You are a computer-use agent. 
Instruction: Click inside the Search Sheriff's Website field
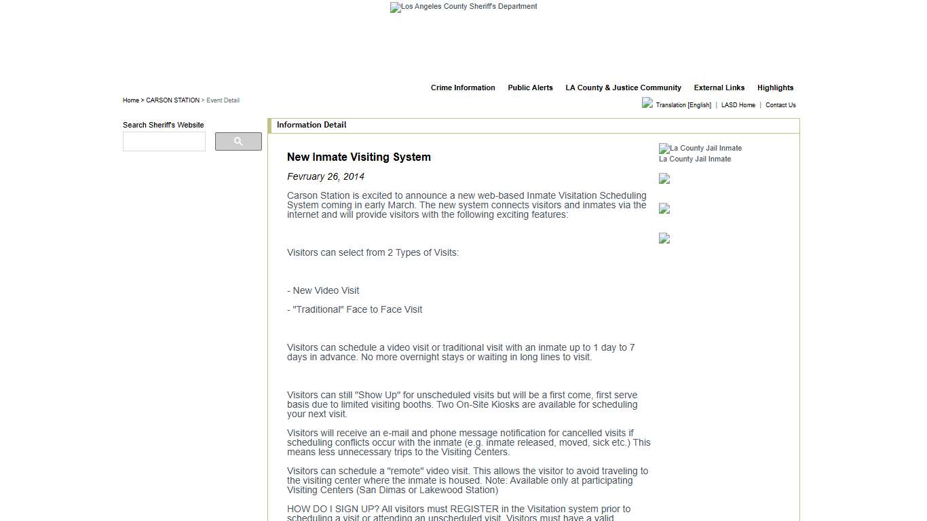(164, 141)
